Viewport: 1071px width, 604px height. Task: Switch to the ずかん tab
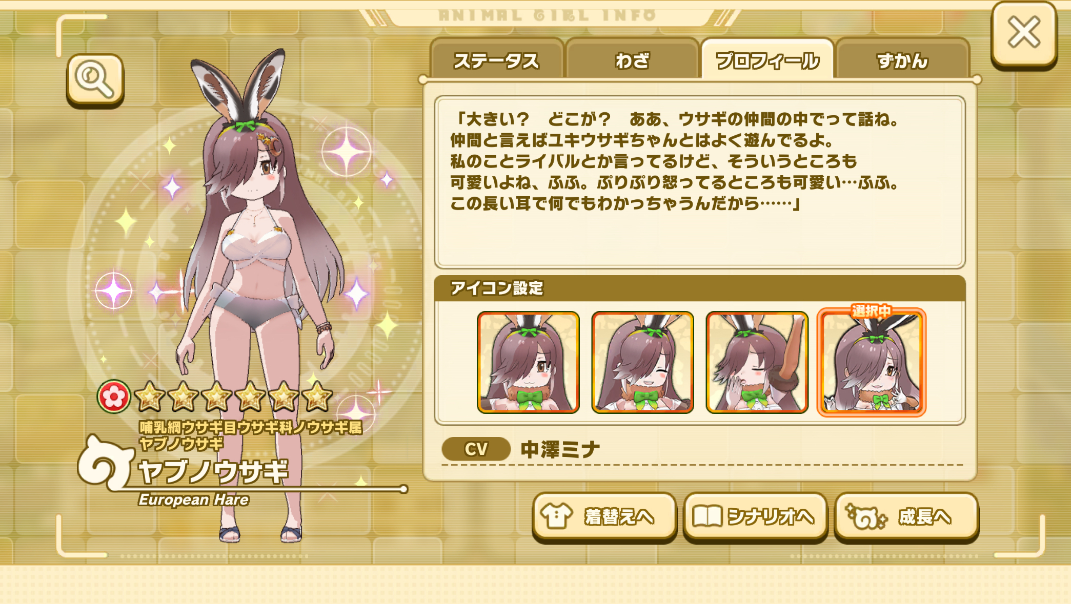pyautogui.click(x=902, y=60)
